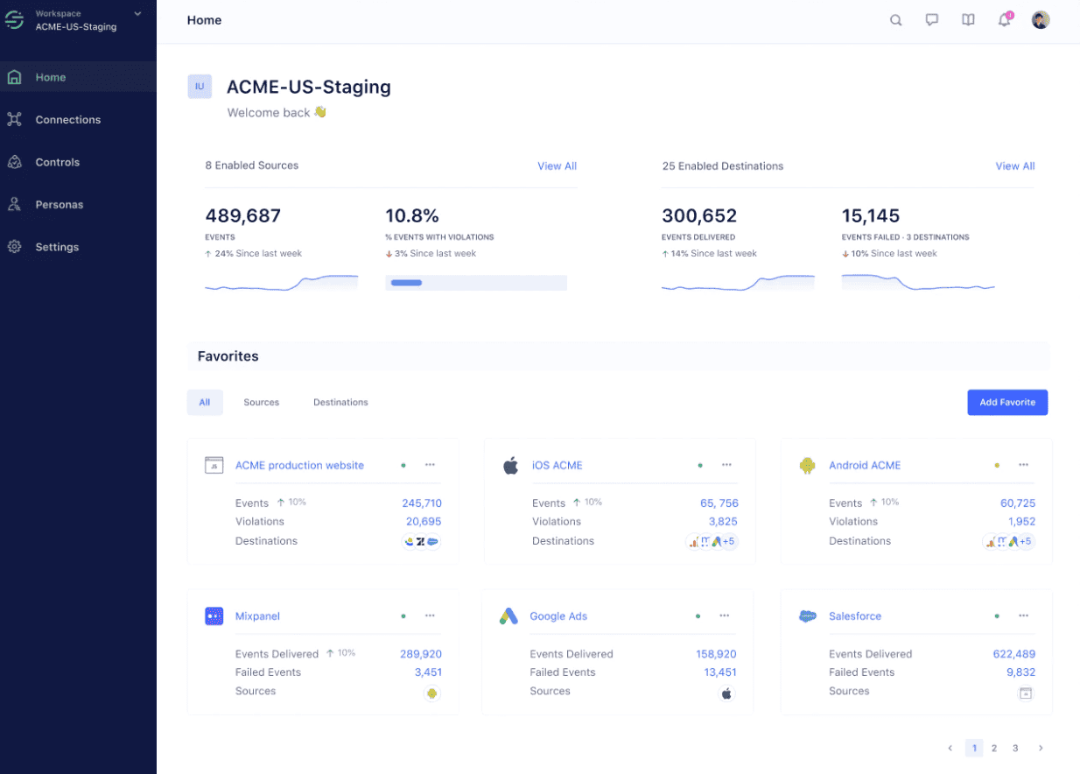Viewport: 1080px width, 774px height.
Task: Open Personas from the sidebar
Action: [59, 205]
